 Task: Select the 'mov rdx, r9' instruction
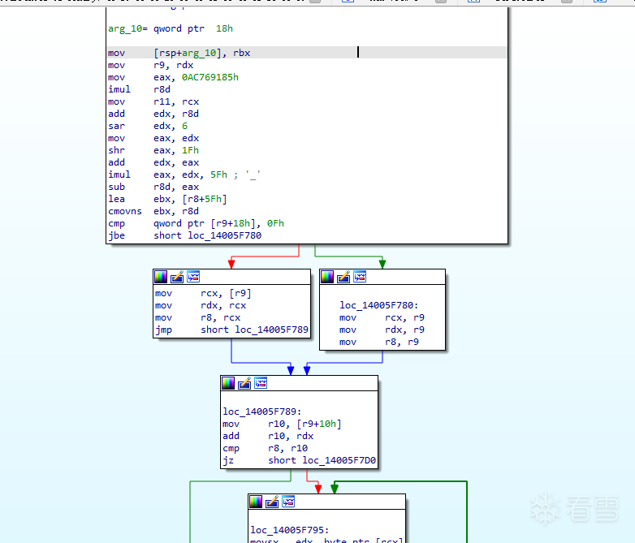(x=382, y=330)
